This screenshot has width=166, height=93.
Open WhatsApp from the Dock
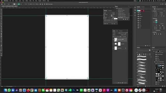pyautogui.click(x=9, y=90)
